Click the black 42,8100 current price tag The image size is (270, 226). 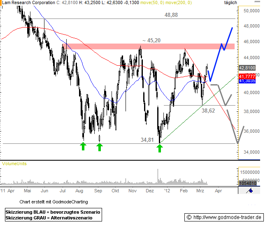pos(247,68)
